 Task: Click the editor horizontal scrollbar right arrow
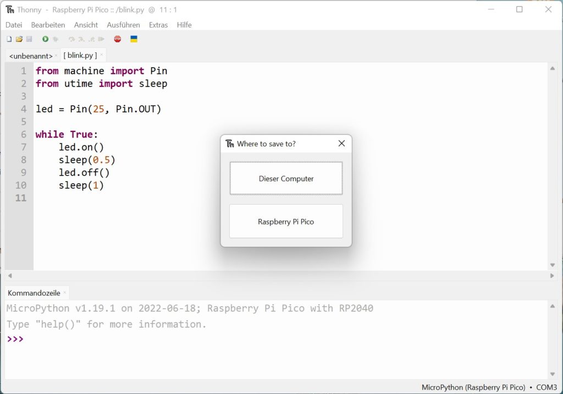click(x=552, y=276)
